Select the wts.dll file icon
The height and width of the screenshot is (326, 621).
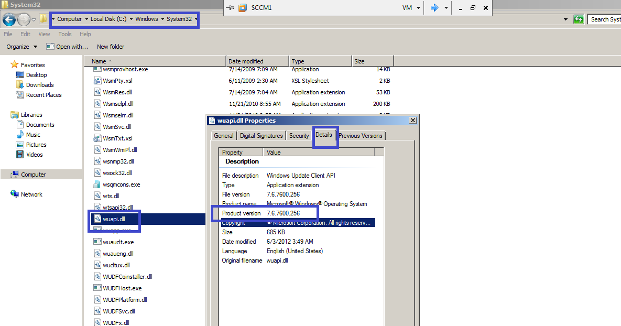pos(97,195)
